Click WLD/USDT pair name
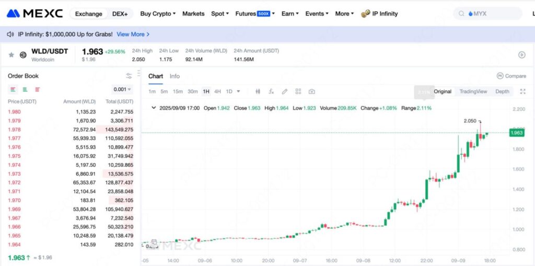 50,51
